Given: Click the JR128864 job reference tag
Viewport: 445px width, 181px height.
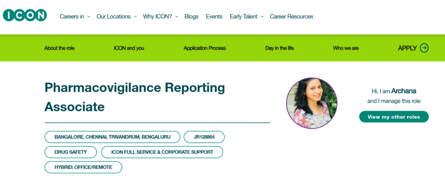Looking at the screenshot, I should (204, 137).
